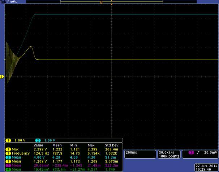
Task: Click the channel 1 badge on the Frequency row
Action: tap(8, 154)
